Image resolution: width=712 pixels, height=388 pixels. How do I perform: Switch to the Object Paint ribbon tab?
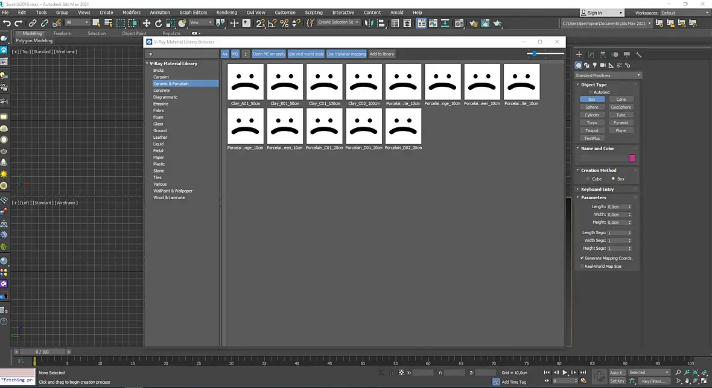click(134, 33)
